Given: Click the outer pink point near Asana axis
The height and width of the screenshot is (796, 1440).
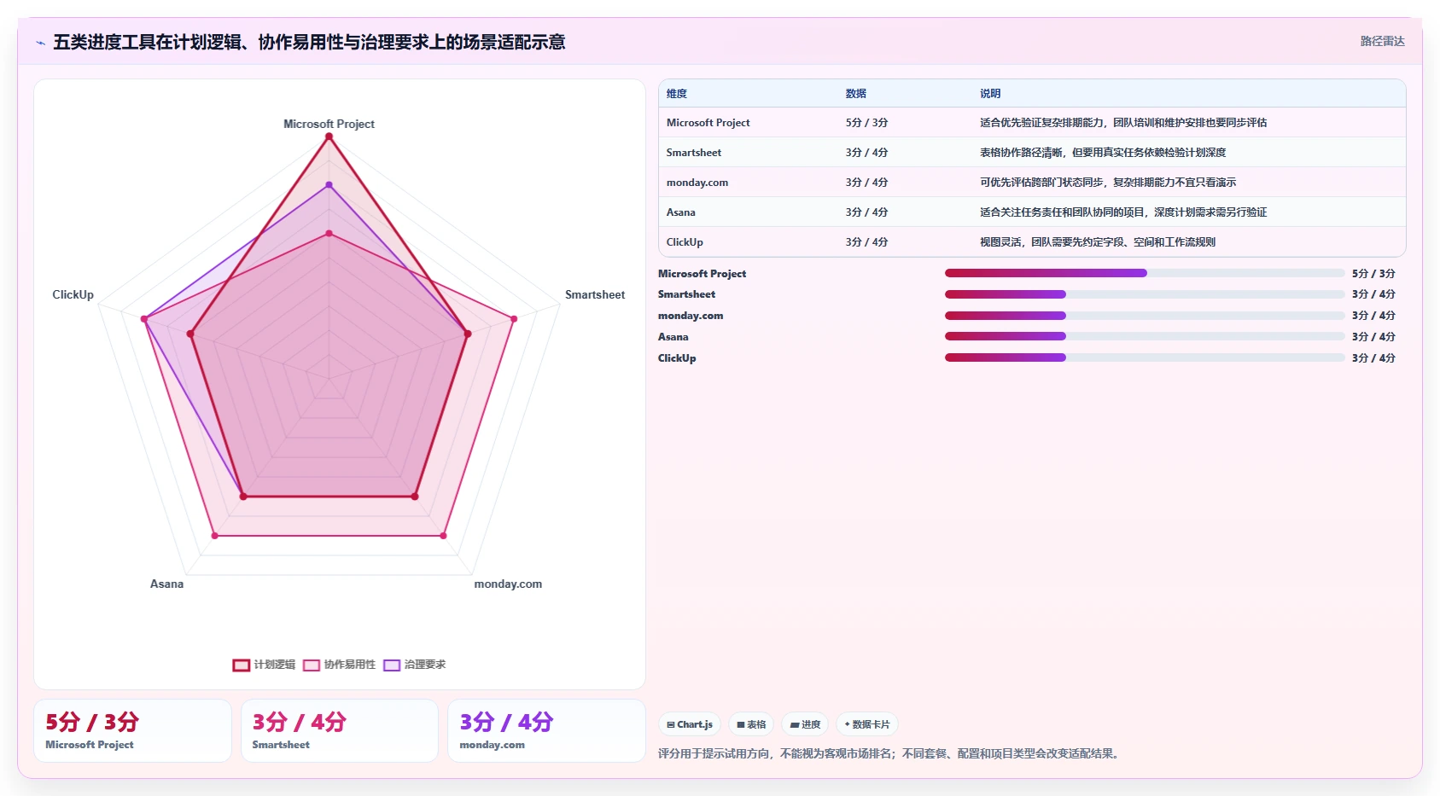Looking at the screenshot, I should [x=214, y=536].
